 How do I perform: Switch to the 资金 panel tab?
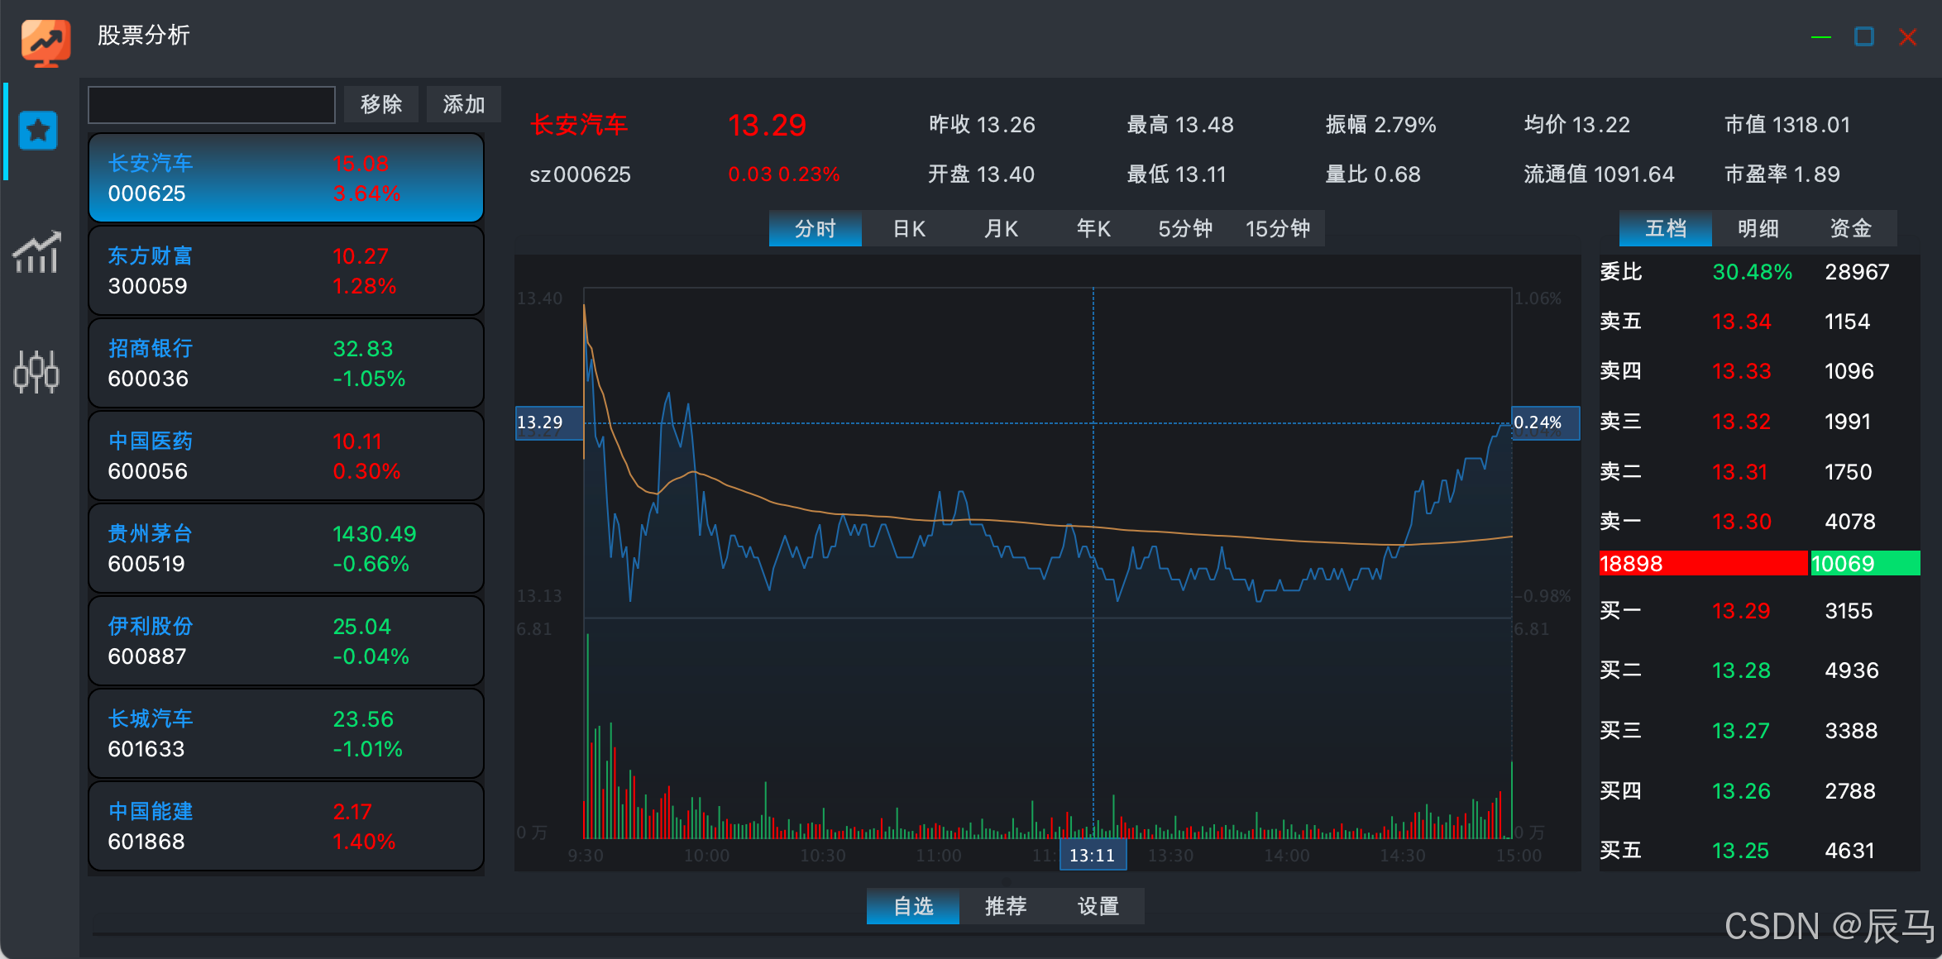click(x=1851, y=229)
